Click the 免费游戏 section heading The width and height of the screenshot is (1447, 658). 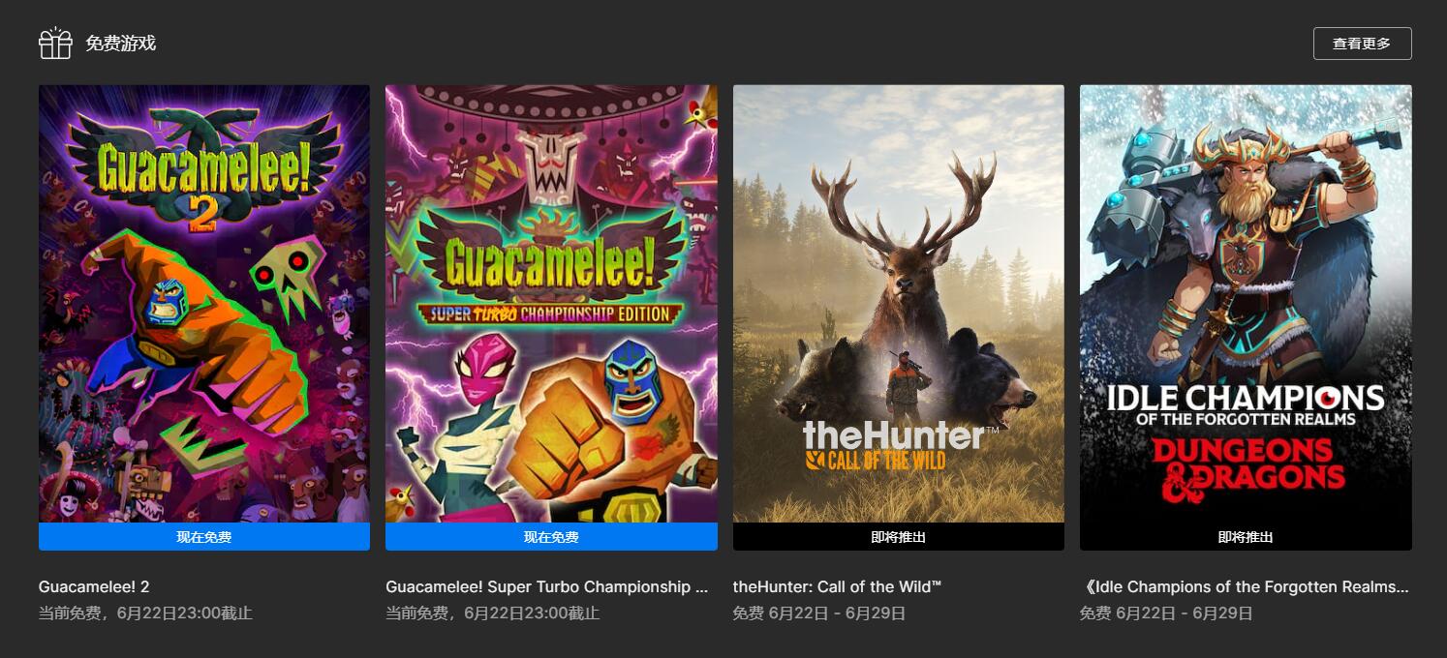[120, 44]
